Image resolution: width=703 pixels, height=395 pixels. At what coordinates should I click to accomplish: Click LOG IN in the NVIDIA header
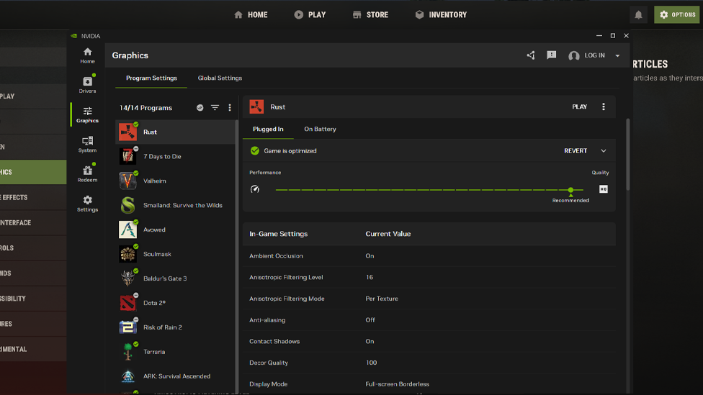pos(594,55)
